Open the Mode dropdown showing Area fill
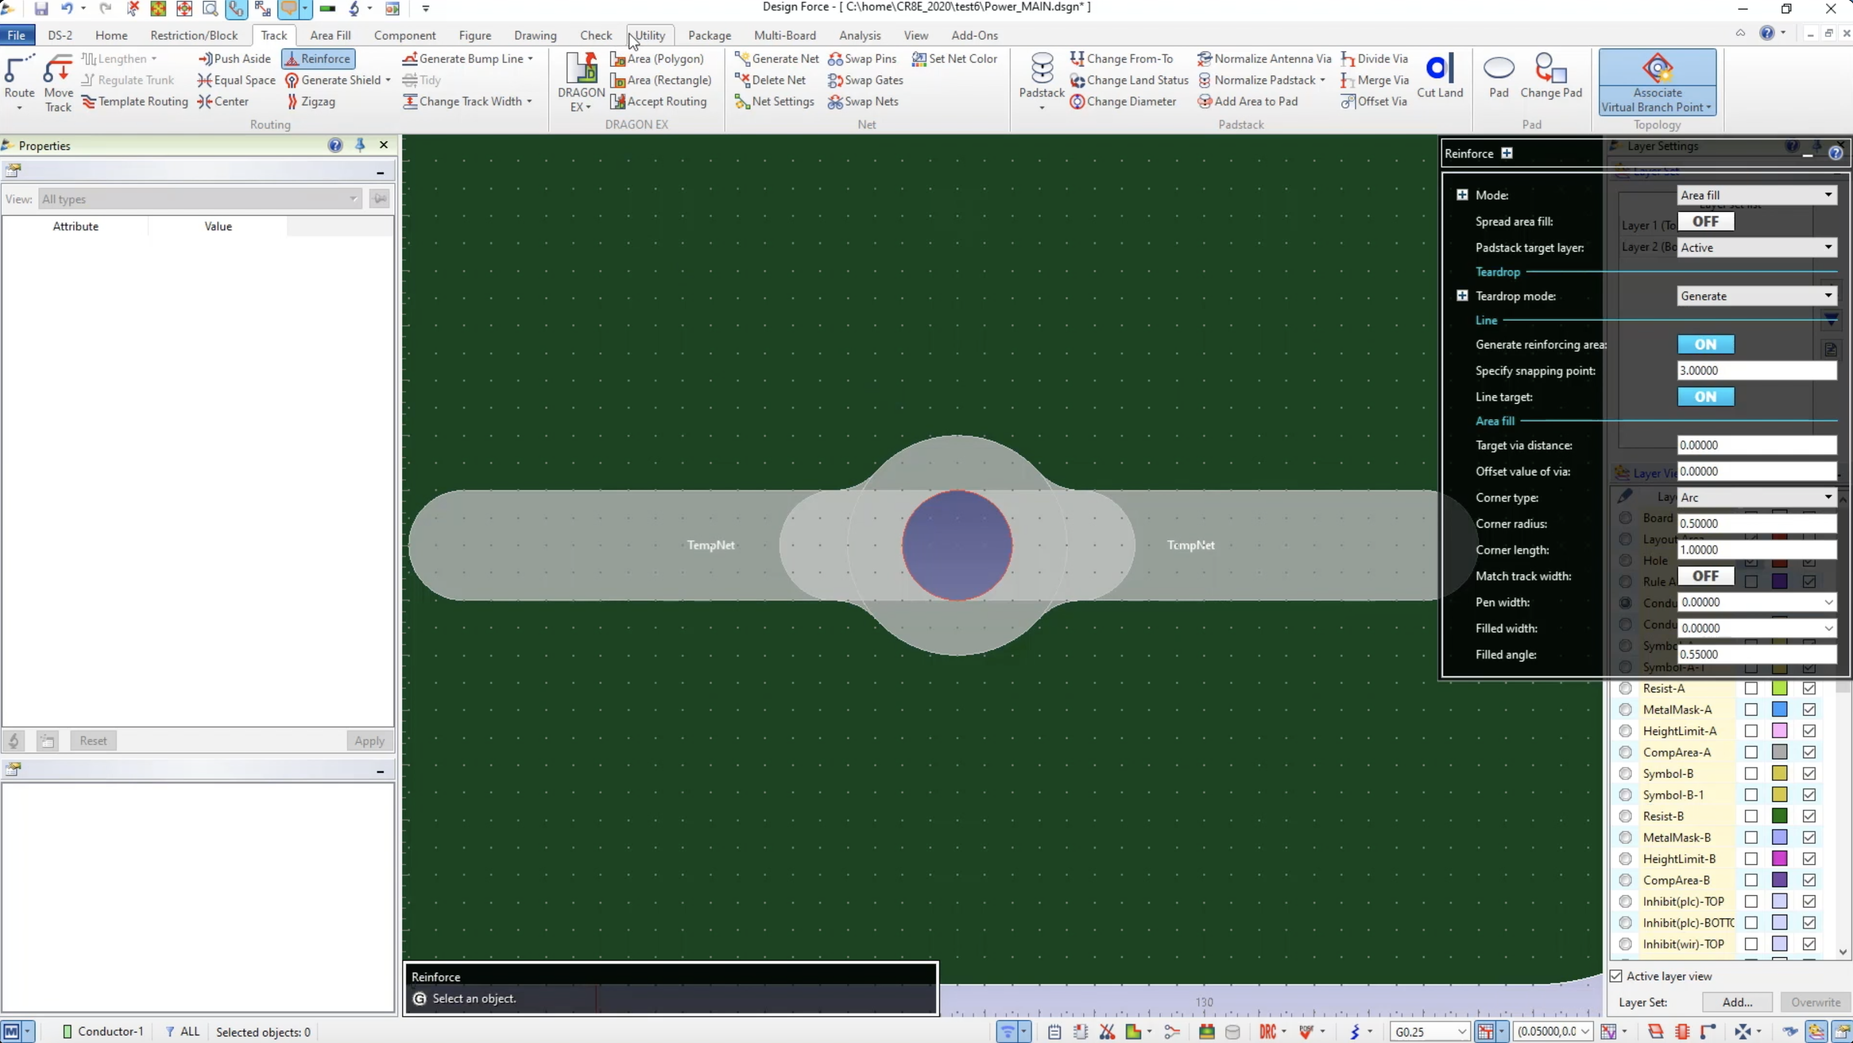 (x=1757, y=195)
